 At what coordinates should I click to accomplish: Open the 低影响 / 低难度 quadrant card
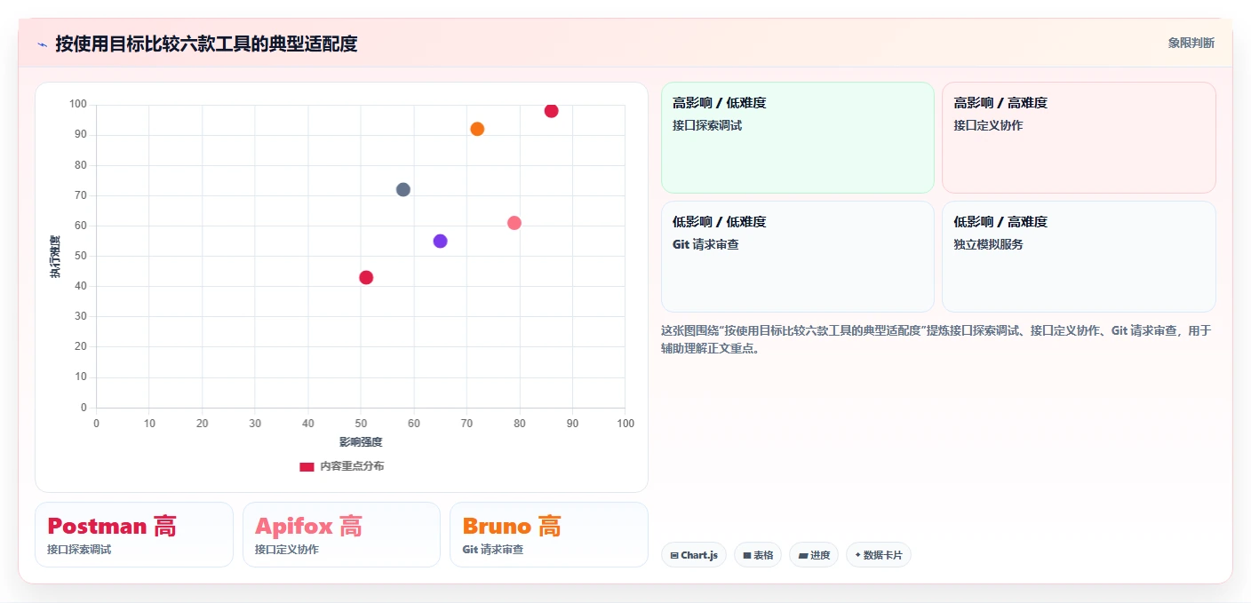pos(797,257)
